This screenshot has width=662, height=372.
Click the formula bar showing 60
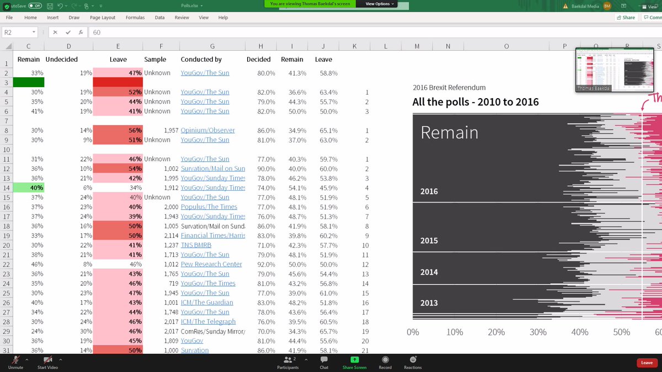375,33
